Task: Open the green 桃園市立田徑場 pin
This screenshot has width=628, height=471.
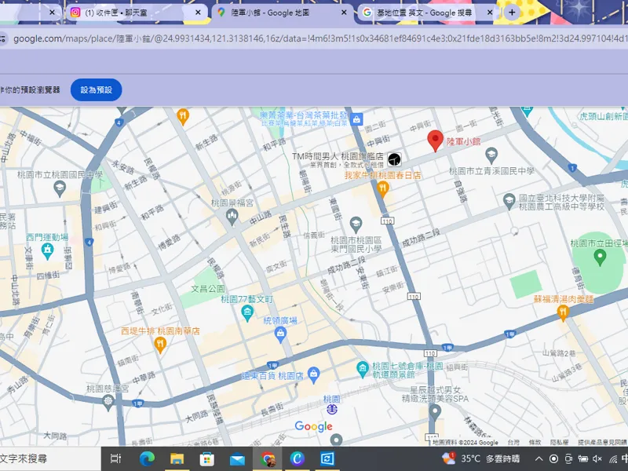Action: click(600, 257)
